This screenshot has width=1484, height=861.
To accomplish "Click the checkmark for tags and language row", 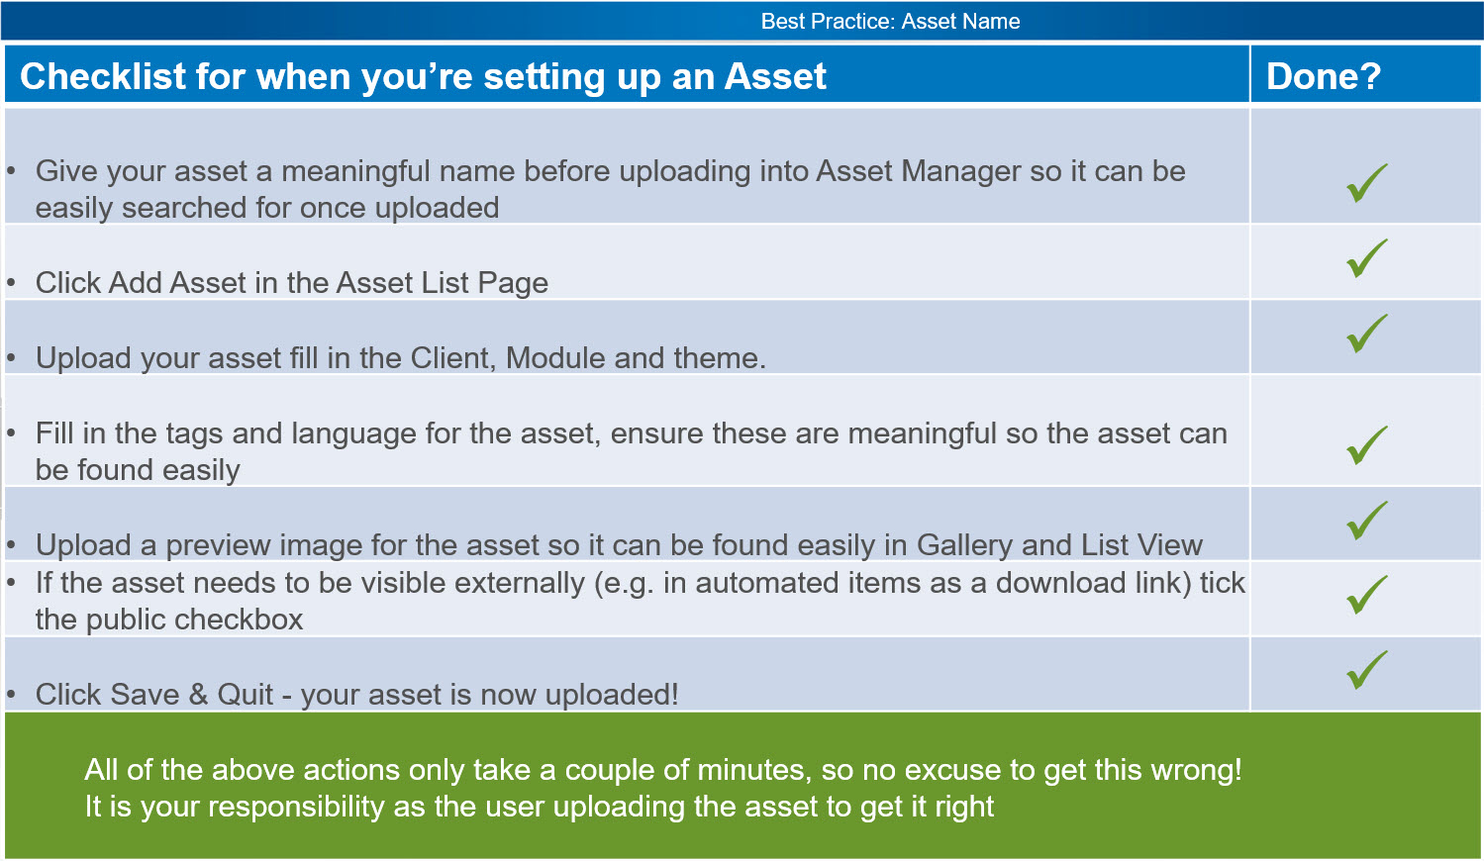I will [x=1367, y=444].
